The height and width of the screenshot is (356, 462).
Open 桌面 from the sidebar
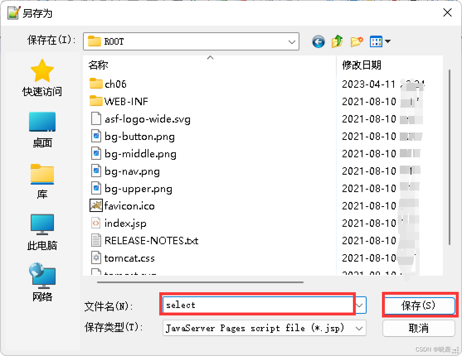coord(42,128)
